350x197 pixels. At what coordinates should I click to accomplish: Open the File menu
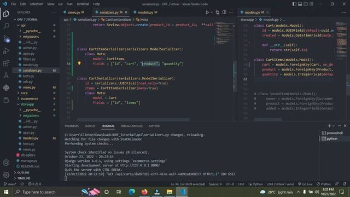tap(13, 4)
